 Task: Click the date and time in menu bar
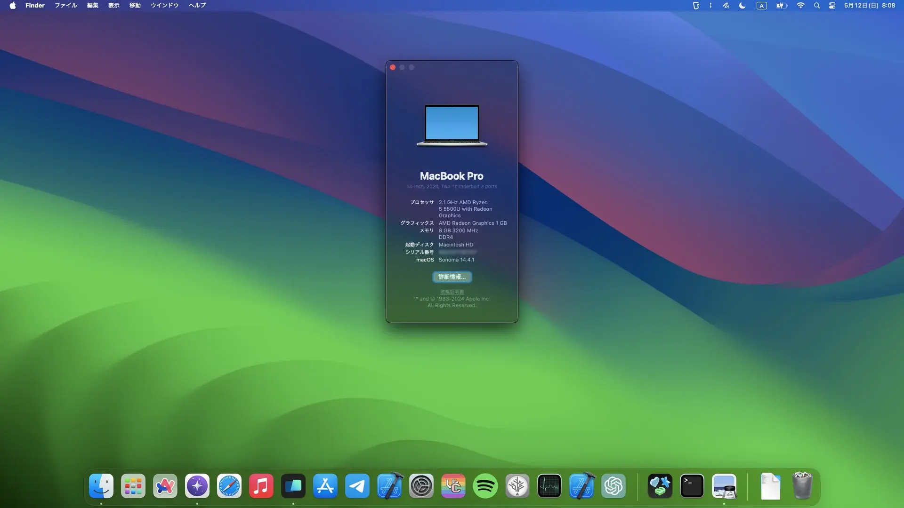pyautogui.click(x=870, y=6)
